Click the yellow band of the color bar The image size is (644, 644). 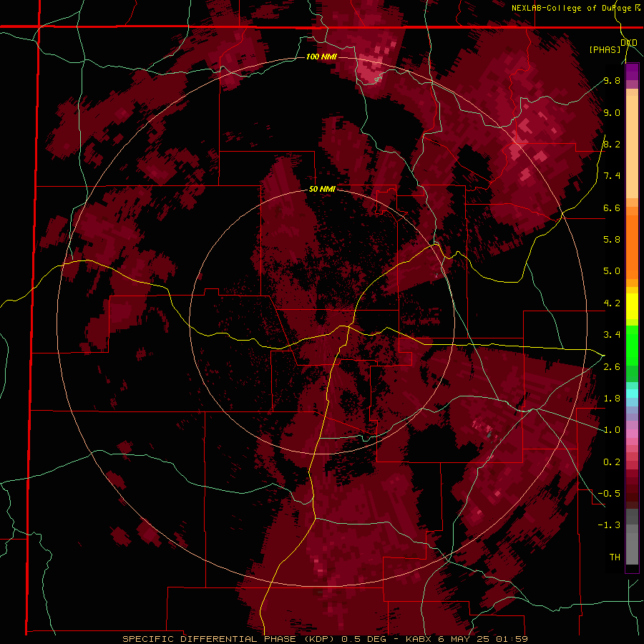[x=632, y=306]
